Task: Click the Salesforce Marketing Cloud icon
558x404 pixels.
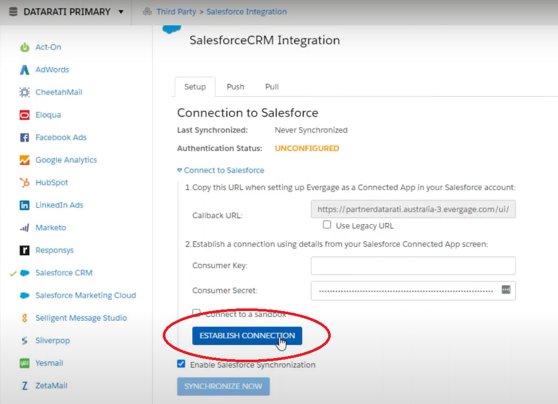Action: 24,295
